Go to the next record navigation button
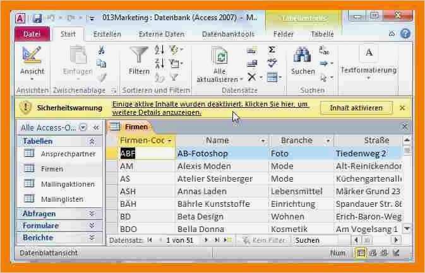Screen dimensions: 425x273 [206, 240]
